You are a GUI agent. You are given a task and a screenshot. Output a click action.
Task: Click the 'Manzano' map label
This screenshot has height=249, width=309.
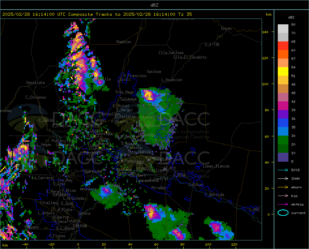point(32,227)
